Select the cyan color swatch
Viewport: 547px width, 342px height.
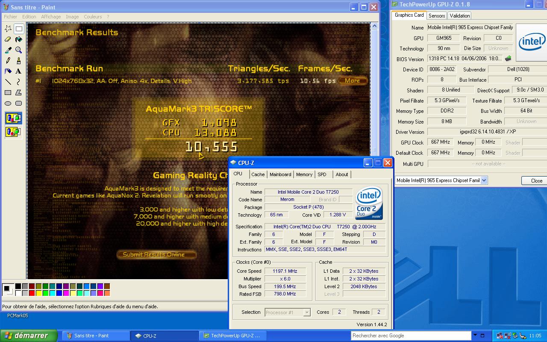pos(52,293)
